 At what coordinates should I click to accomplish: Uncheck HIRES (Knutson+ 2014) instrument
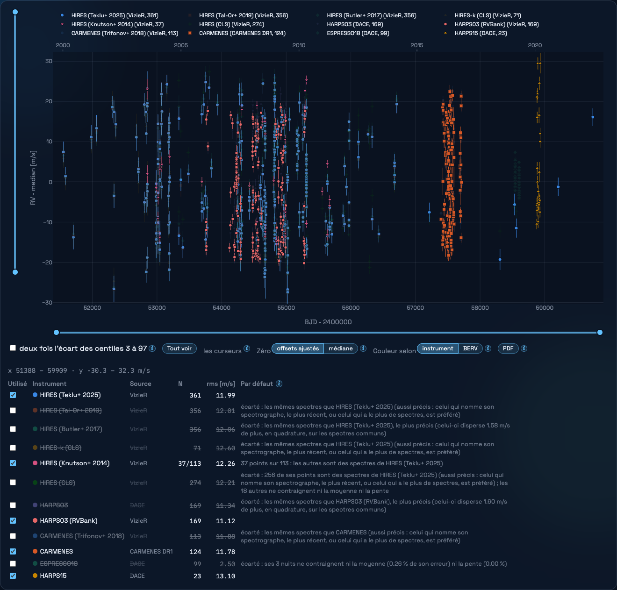[13, 463]
